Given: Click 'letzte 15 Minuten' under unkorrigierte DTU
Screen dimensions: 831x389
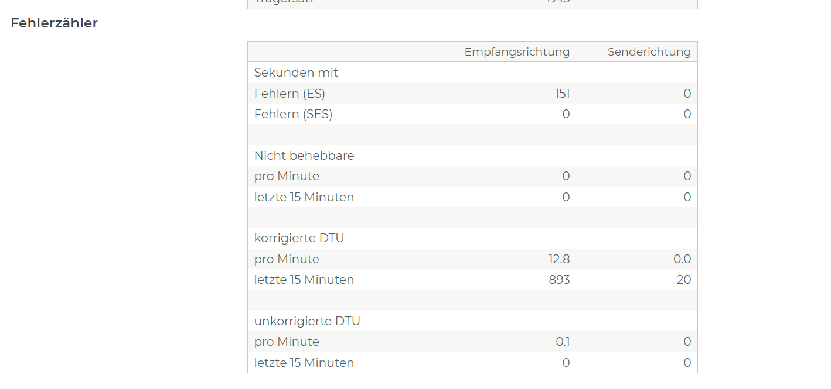Looking at the screenshot, I should (x=304, y=363).
